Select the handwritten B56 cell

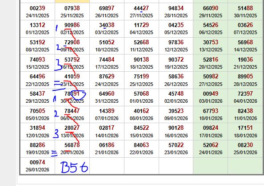pyautogui.click(x=72, y=166)
